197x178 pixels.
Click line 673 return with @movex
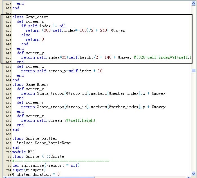coord(75,30)
